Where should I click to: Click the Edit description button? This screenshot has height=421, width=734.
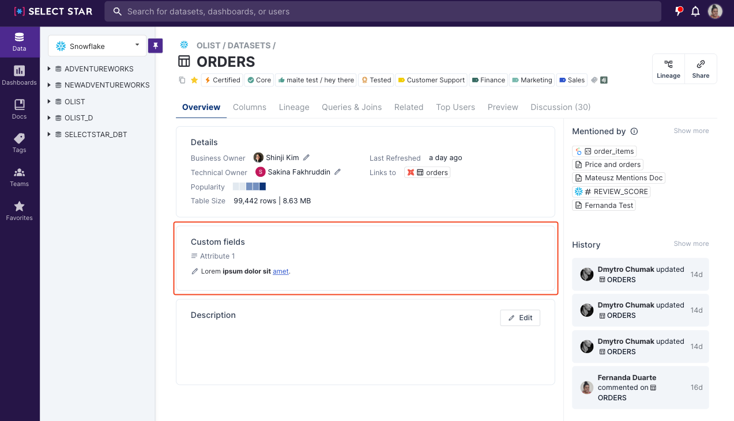pyautogui.click(x=520, y=318)
